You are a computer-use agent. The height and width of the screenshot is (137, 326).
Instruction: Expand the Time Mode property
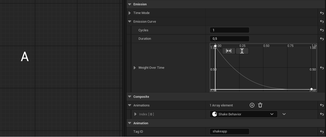(x=130, y=13)
